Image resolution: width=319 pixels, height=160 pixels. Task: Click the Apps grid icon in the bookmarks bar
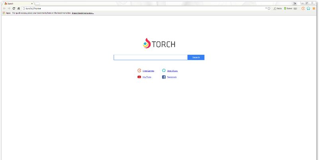coord(4,13)
